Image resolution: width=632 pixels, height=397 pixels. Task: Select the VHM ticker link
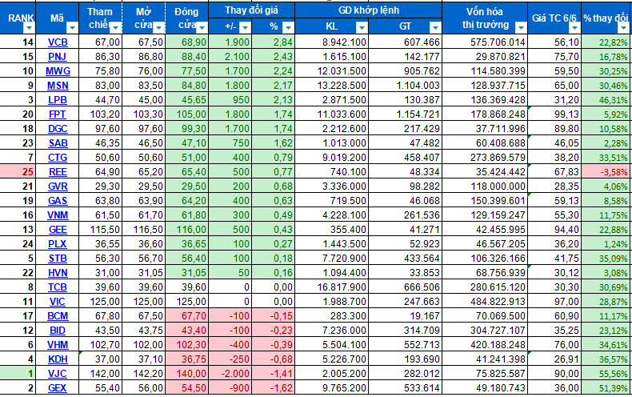pyautogui.click(x=58, y=345)
